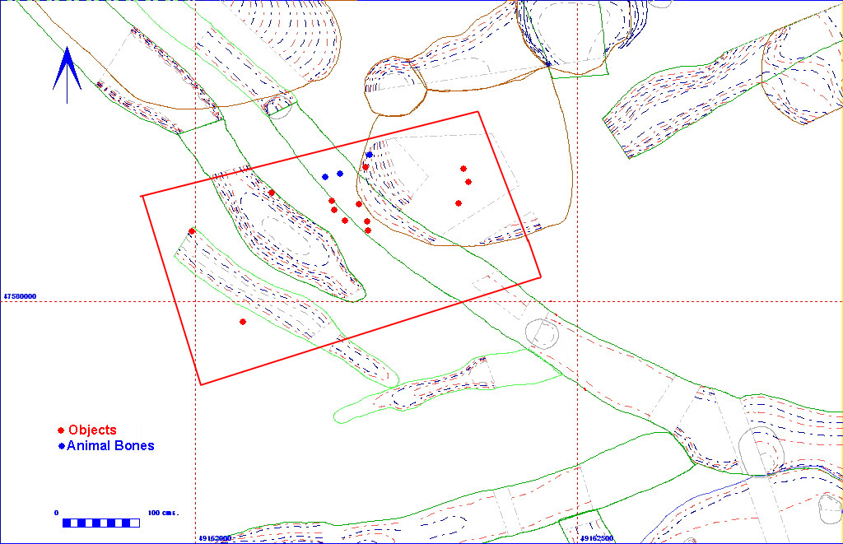
Task: Click the 49162000 coordinate label
Action: pyautogui.click(x=215, y=538)
